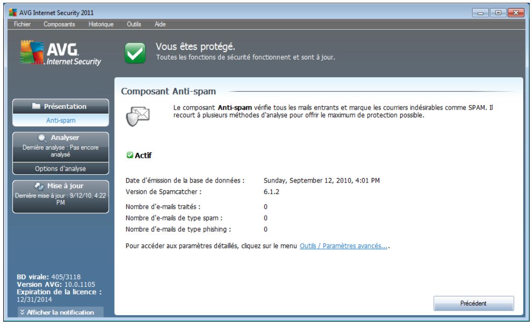Open the Historique menu

[x=101, y=24]
